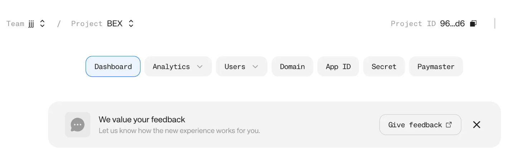Image resolution: width=505 pixels, height=152 pixels.
Task: Open the Project switcher chevrons
Action: click(x=131, y=24)
